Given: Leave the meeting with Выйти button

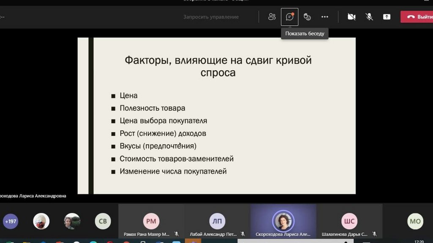Looking at the screenshot, I should tap(417, 17).
